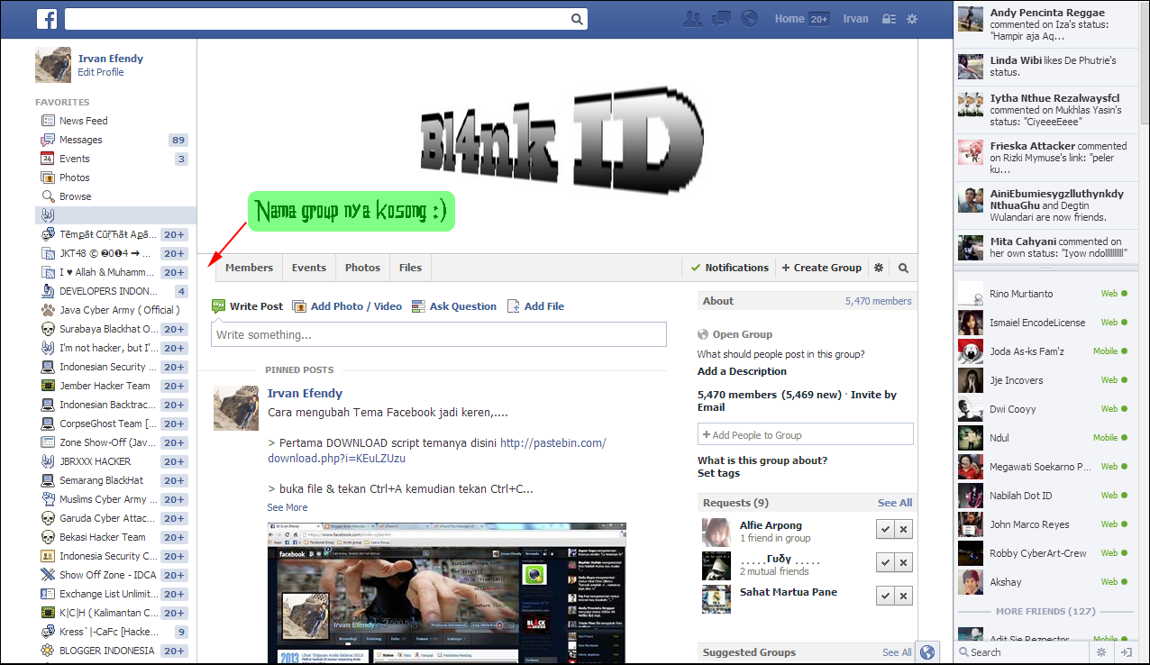1150x665 pixels.
Task: Approve Alfie Arpong's join request
Action: [885, 529]
